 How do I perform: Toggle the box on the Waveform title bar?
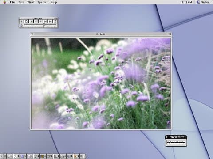click(x=168, y=137)
